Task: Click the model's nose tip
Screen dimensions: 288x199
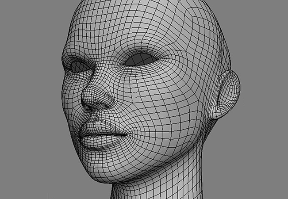Action: pyautogui.click(x=90, y=101)
